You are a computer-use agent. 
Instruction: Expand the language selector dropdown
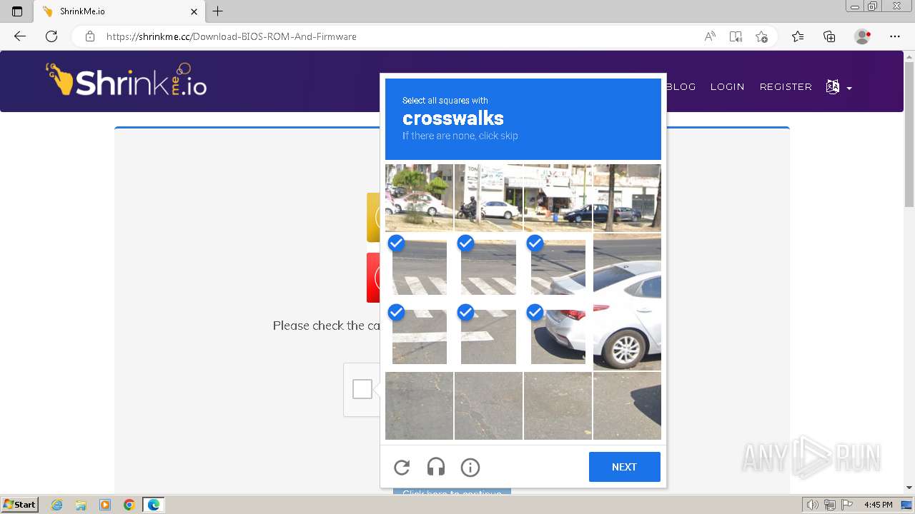(839, 87)
